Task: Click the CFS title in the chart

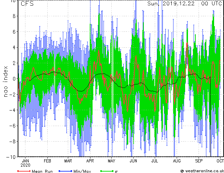Action: pos(27,4)
